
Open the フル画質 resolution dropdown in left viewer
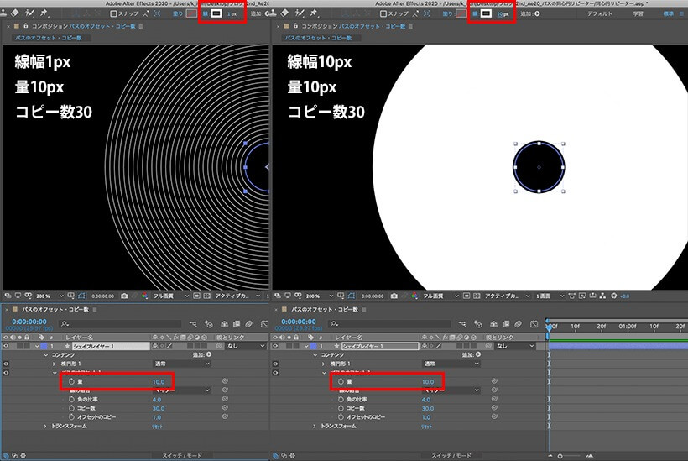[171, 296]
